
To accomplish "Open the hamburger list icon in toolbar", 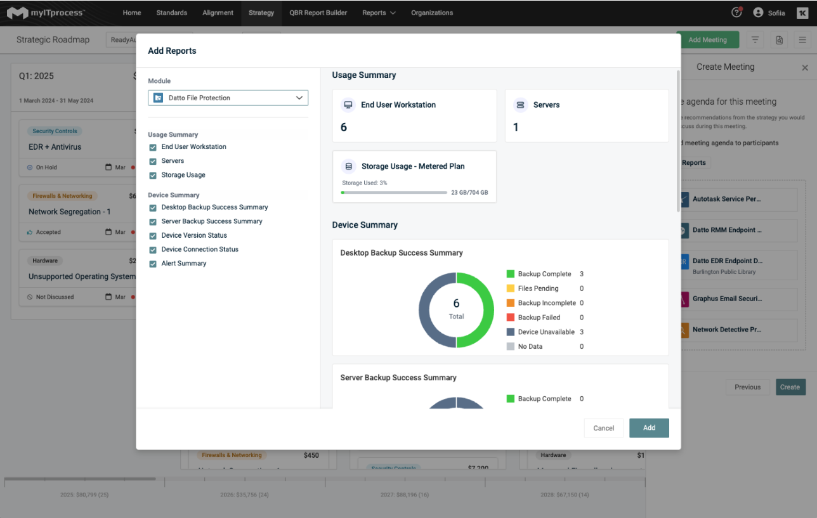I will tap(802, 40).
